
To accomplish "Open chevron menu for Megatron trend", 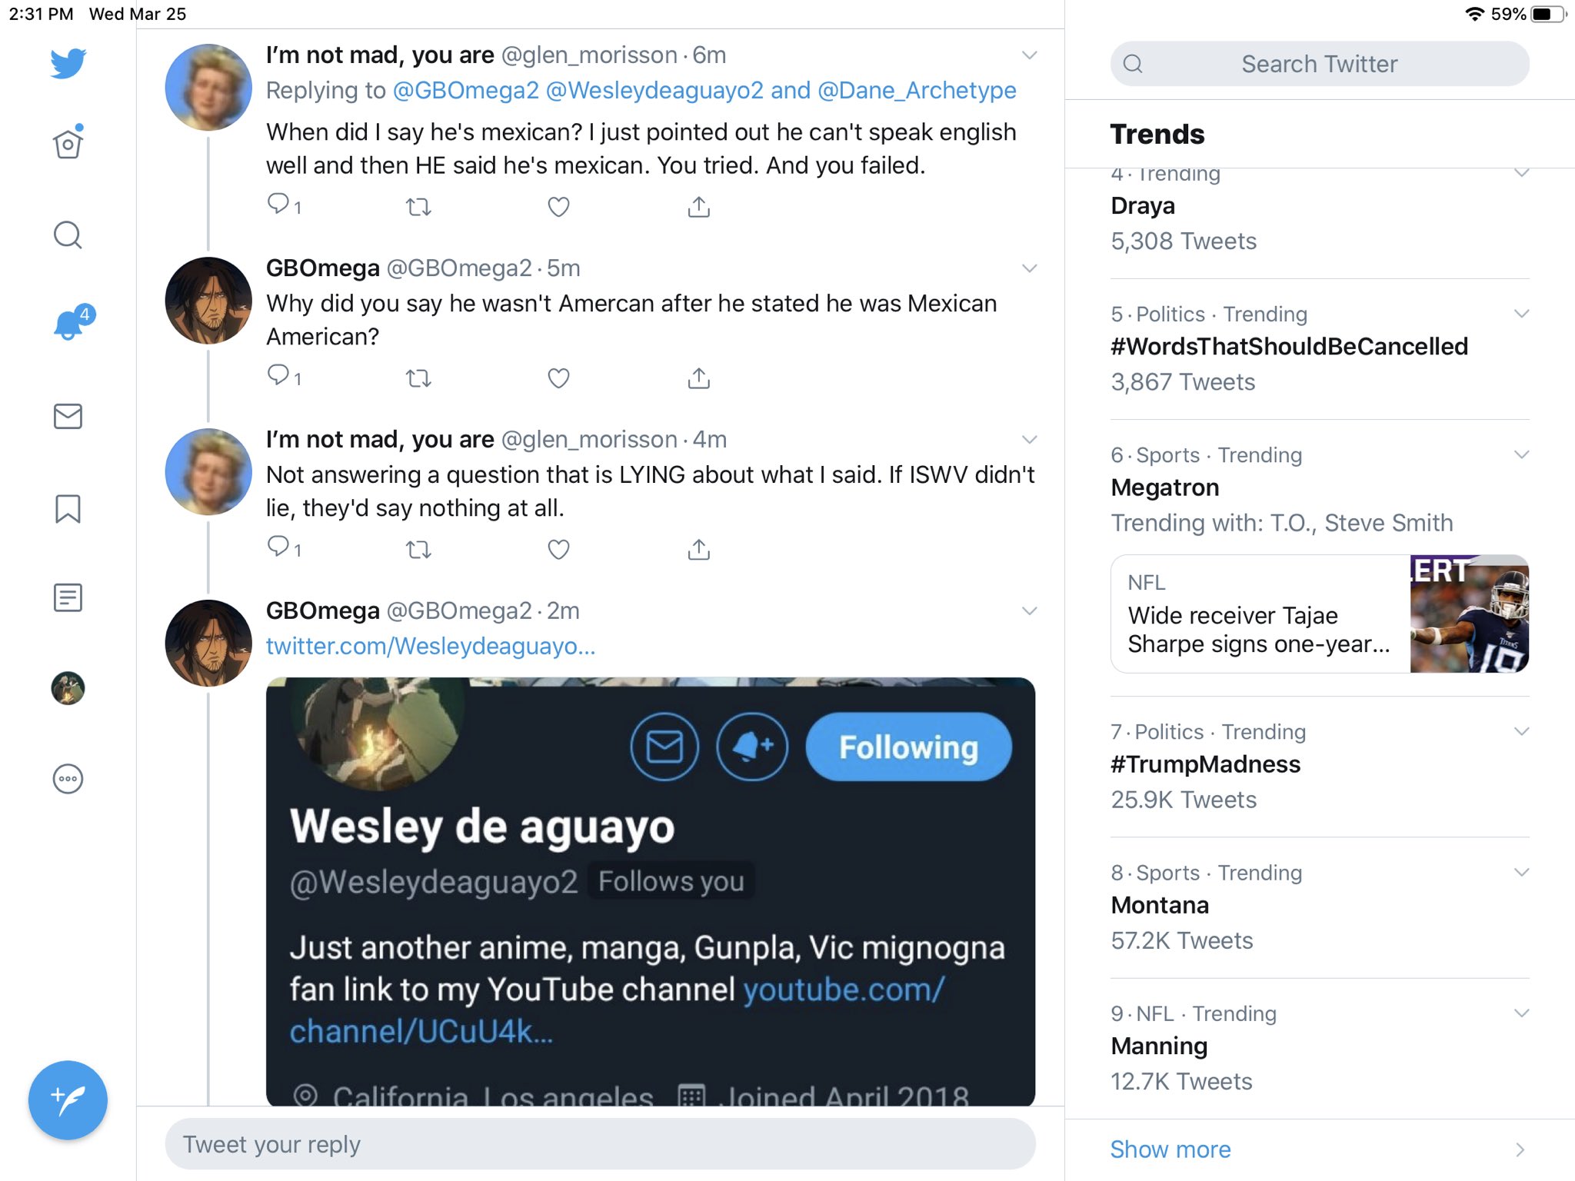I will (1520, 454).
